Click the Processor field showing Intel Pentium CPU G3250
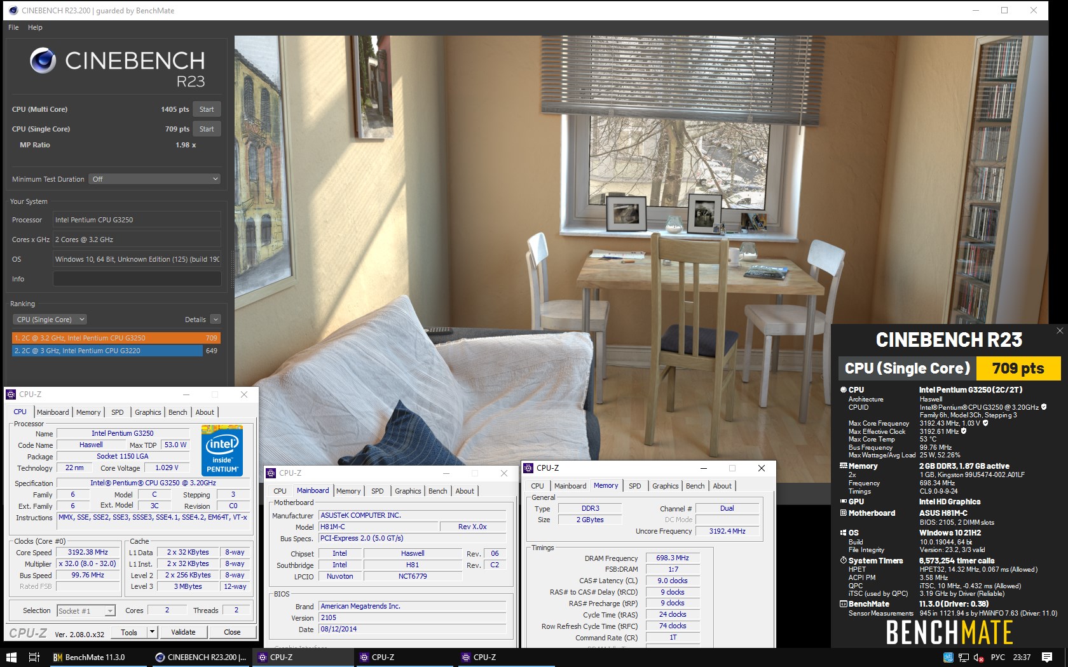Screen dimensions: 1068x667 click(137, 220)
